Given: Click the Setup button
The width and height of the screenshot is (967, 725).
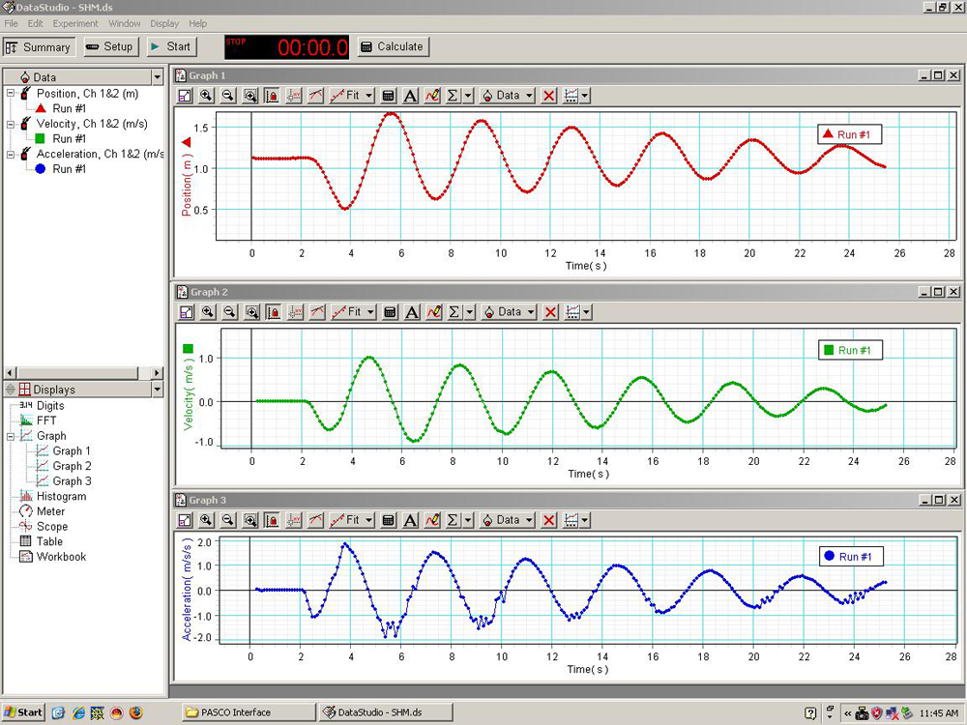Looking at the screenshot, I should (x=108, y=46).
